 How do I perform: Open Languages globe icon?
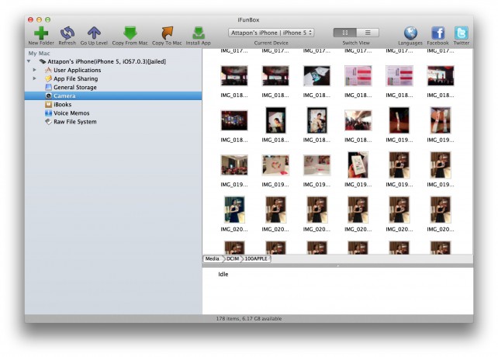click(x=410, y=33)
